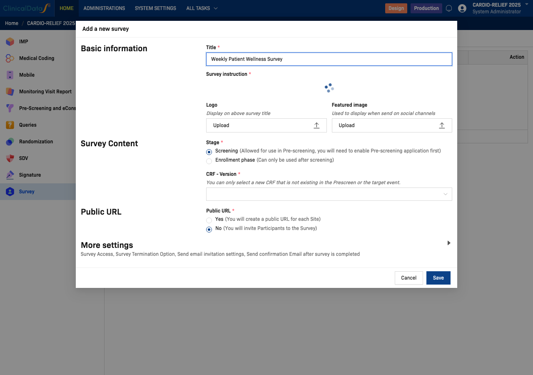The image size is (533, 375).
Task: Click the Medical Coding sidebar icon
Action: [x=10, y=58]
